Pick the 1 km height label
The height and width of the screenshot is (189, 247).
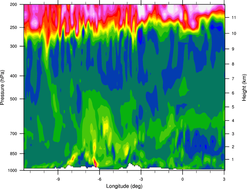(x=233, y=160)
